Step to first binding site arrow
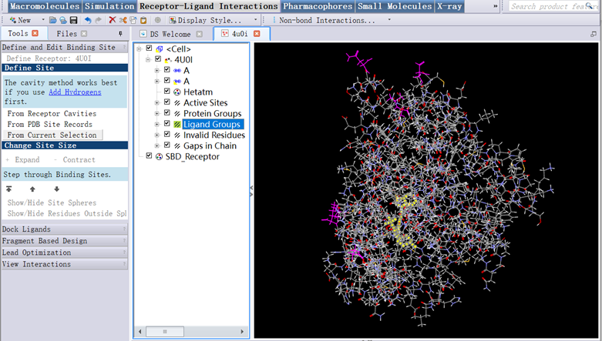This screenshot has height=341, width=602. (x=8, y=189)
